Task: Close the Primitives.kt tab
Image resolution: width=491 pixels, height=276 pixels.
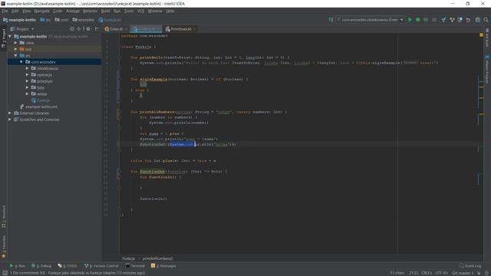Action: coord(194,29)
